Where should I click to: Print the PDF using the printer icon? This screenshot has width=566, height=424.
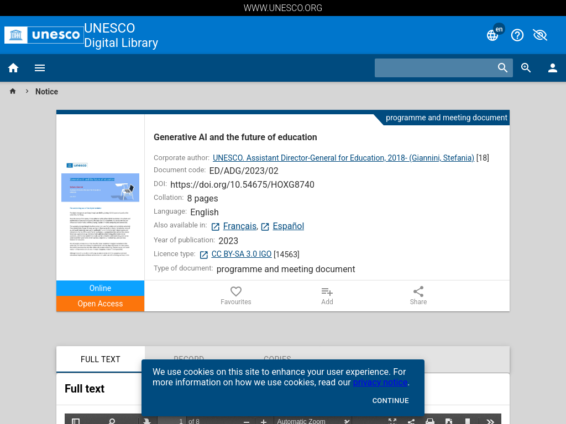click(430, 421)
